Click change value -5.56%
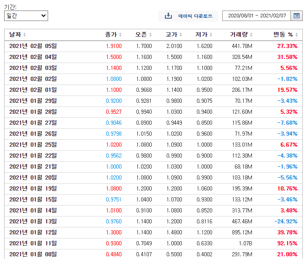This screenshot has height=259, width=306. [288, 178]
